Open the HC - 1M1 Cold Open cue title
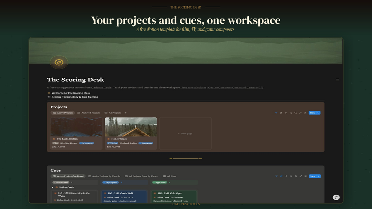Screen dimensions: 372x209 tap(170, 193)
